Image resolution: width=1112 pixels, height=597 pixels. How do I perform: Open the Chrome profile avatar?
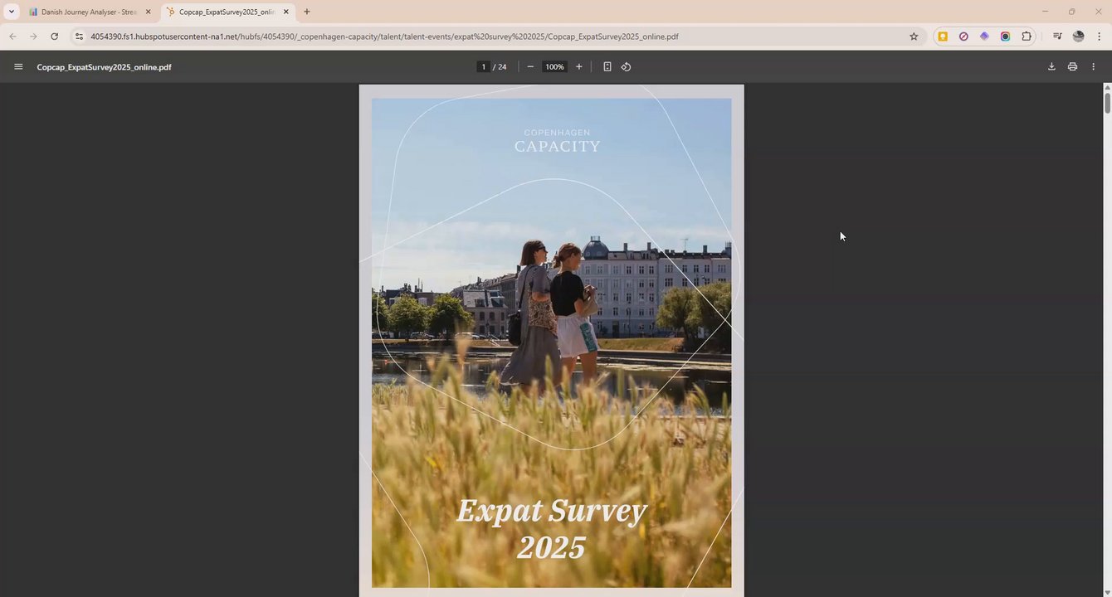[x=1078, y=36]
